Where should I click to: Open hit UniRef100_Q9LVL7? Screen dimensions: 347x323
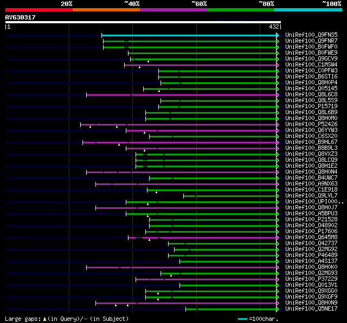coord(311,196)
